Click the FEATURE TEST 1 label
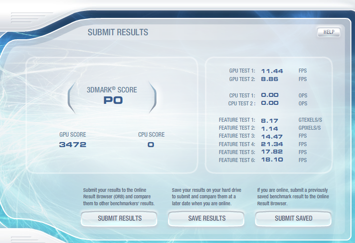Image resolution: width=355 pixels, height=243 pixels. point(237,120)
